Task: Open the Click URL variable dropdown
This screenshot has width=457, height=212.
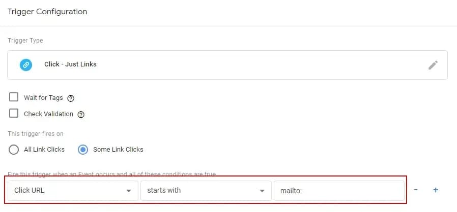Action: point(73,191)
